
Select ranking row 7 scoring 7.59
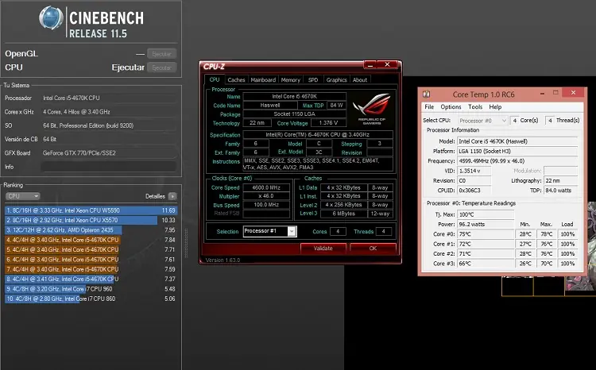[91, 269]
